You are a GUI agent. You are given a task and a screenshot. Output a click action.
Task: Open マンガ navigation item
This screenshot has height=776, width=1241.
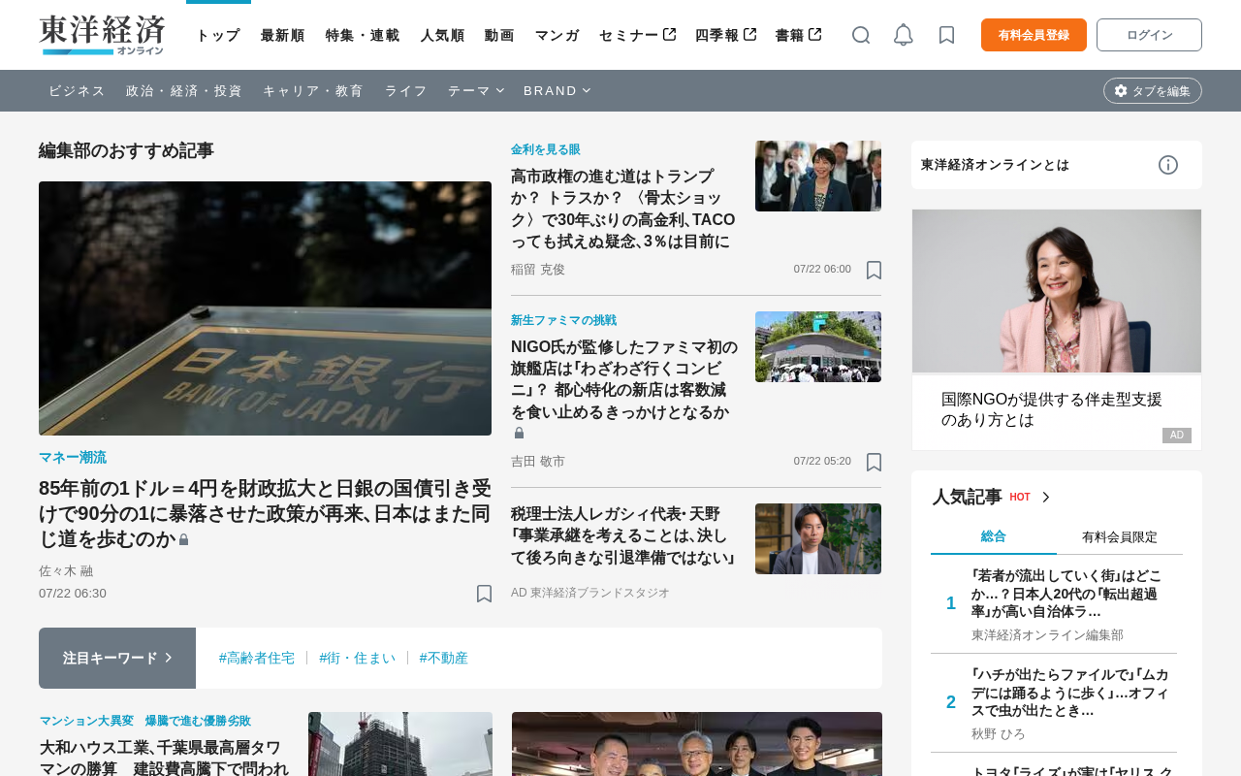coord(557,35)
